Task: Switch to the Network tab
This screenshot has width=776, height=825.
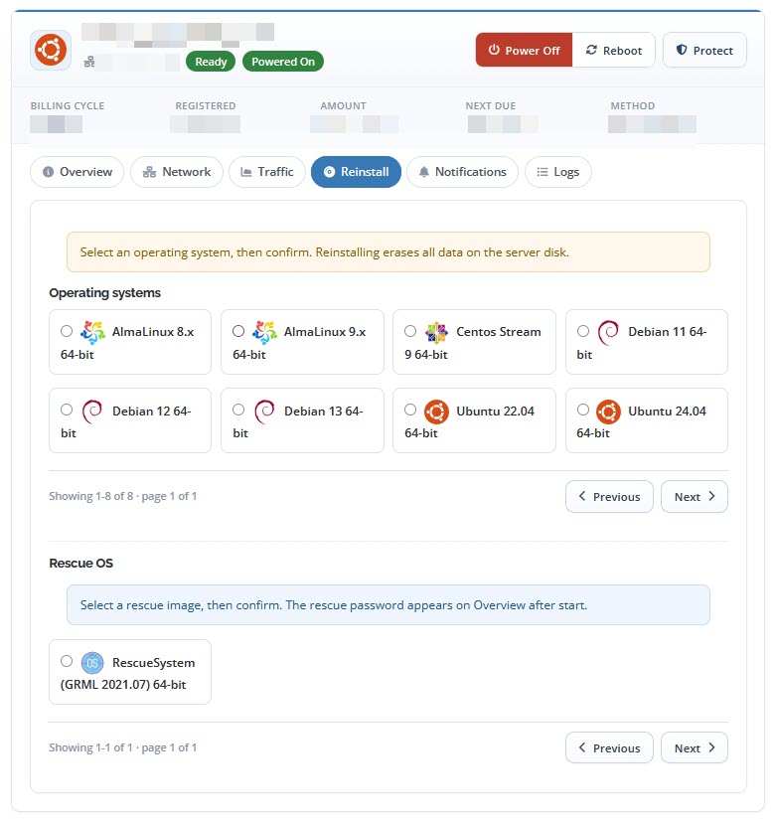Action: click(177, 172)
